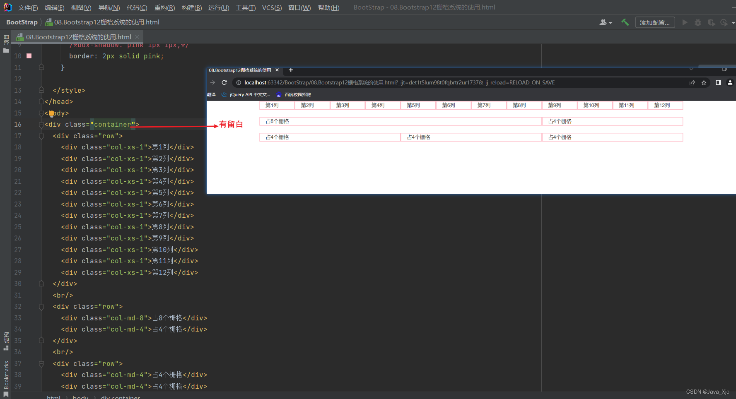The height and width of the screenshot is (399, 736).
Task: Click the green Build hammer icon
Action: pos(625,22)
